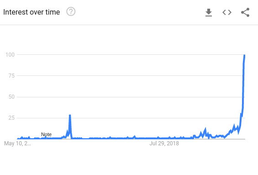Download the chart data as CSV
This screenshot has width=258, height=175.
[209, 12]
